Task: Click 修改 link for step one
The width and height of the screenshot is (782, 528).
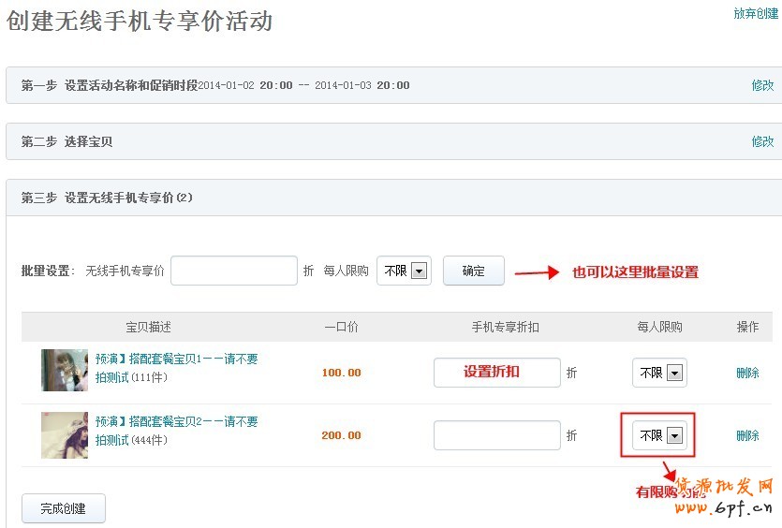Action: pos(762,85)
